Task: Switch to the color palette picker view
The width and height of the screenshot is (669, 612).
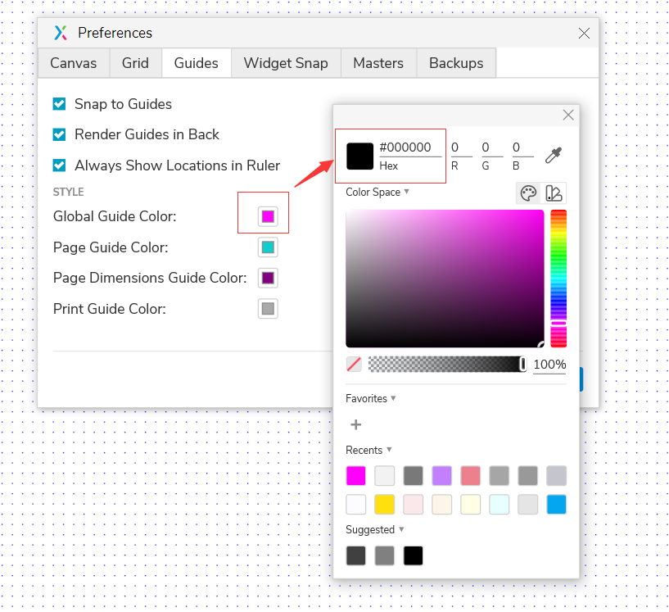Action: (x=529, y=193)
